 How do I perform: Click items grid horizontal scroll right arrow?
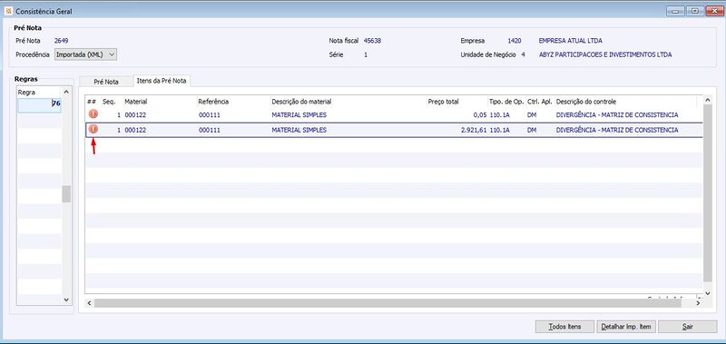coord(698,303)
